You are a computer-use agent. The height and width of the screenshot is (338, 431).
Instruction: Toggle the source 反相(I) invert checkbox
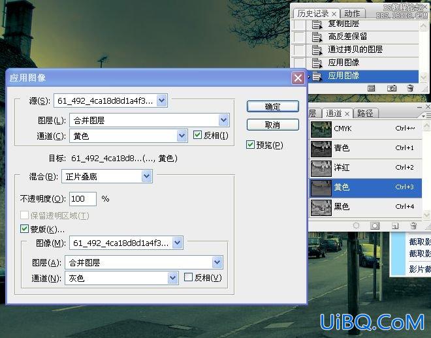point(197,135)
